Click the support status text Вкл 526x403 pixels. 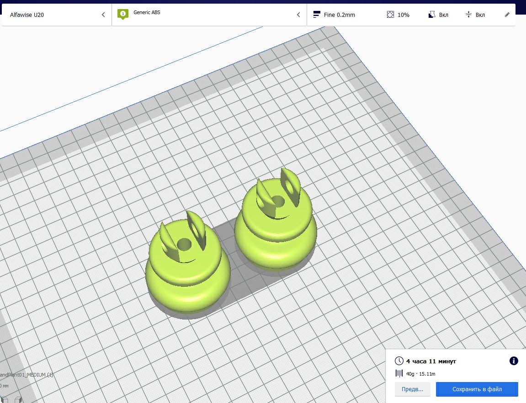click(443, 15)
